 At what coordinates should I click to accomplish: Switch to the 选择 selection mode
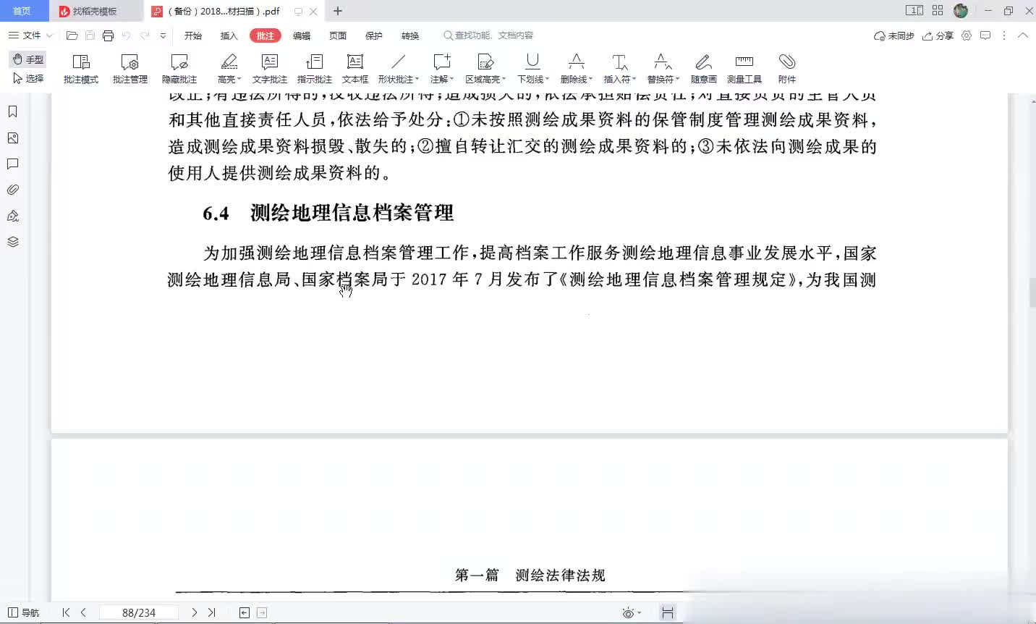coord(28,78)
